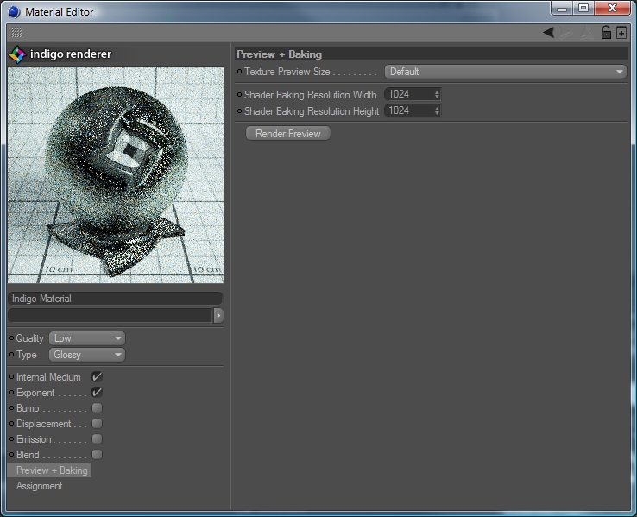Image resolution: width=637 pixels, height=517 pixels.
Task: Open the Texture Preview Size dropdown
Action: tap(506, 72)
